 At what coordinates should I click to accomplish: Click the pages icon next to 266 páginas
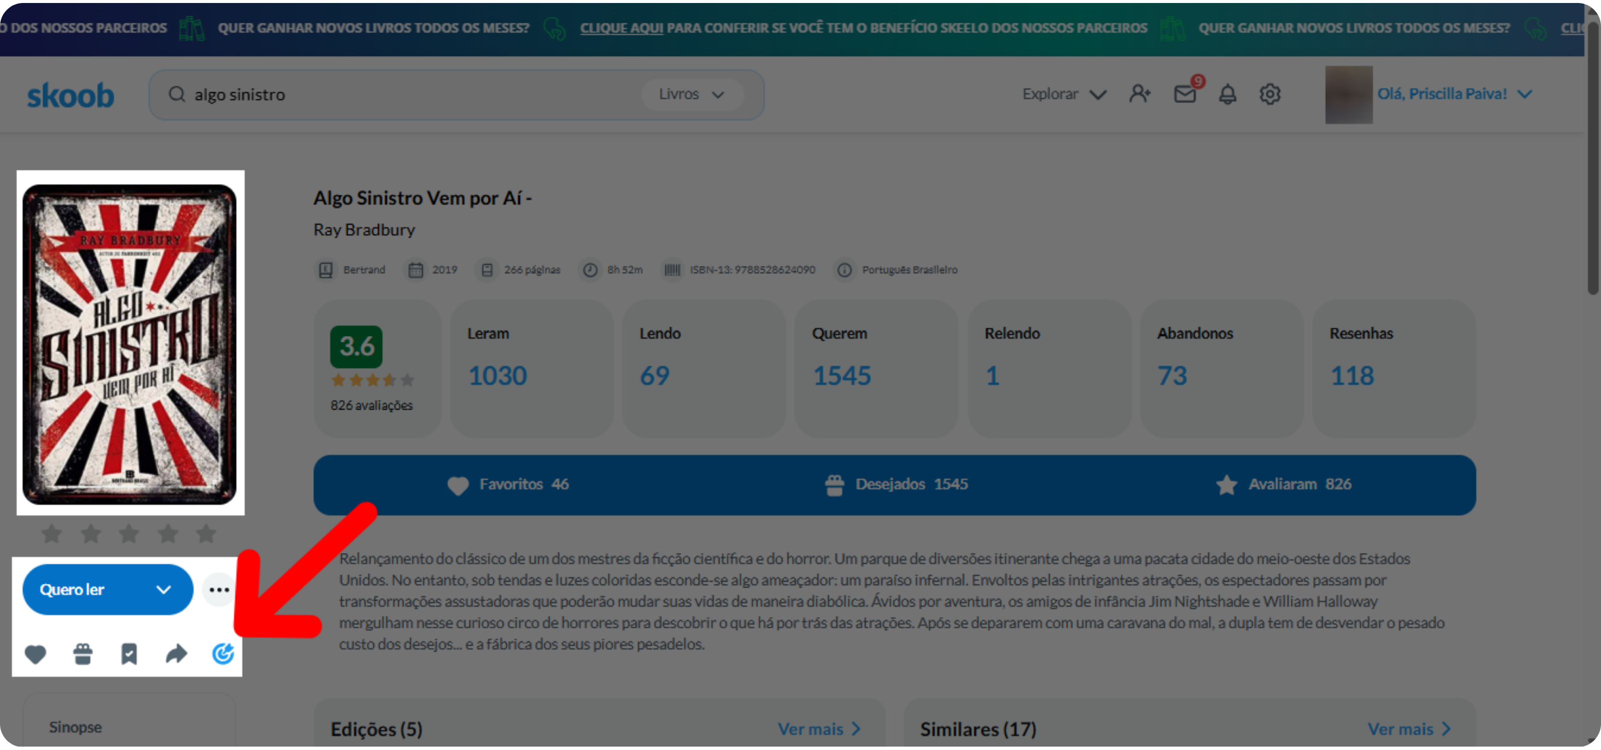pyautogui.click(x=487, y=270)
